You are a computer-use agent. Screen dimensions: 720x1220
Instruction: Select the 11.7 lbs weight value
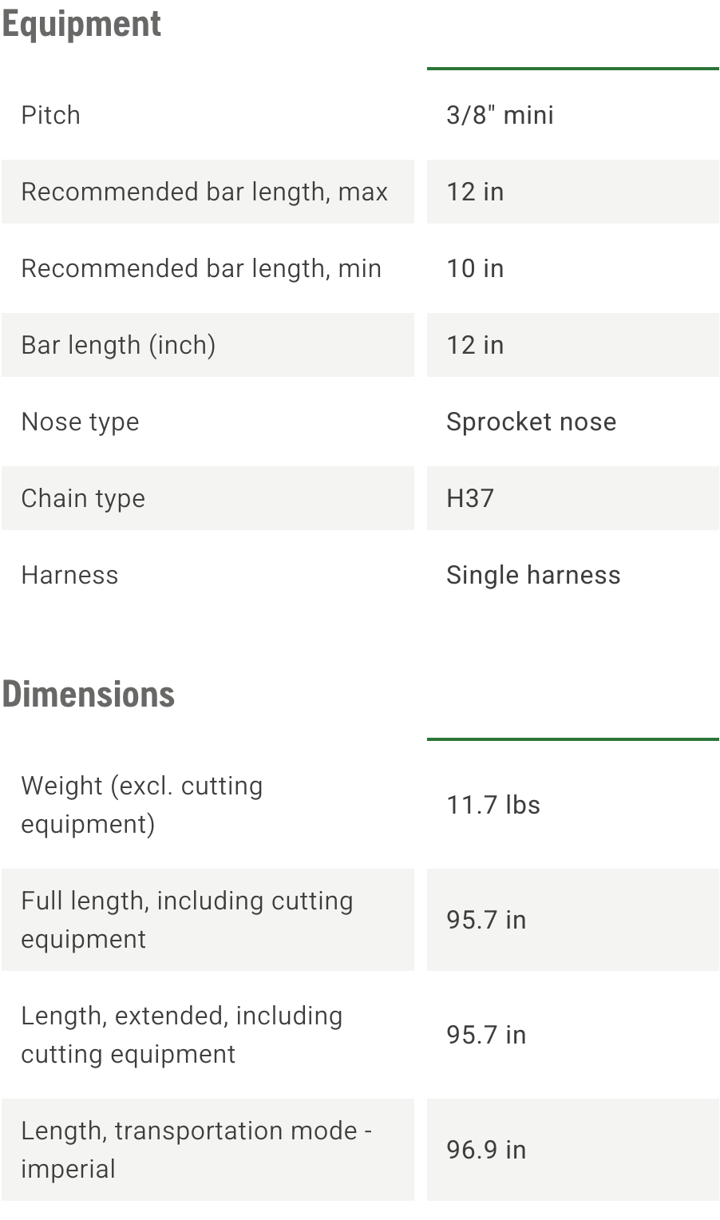(x=494, y=805)
